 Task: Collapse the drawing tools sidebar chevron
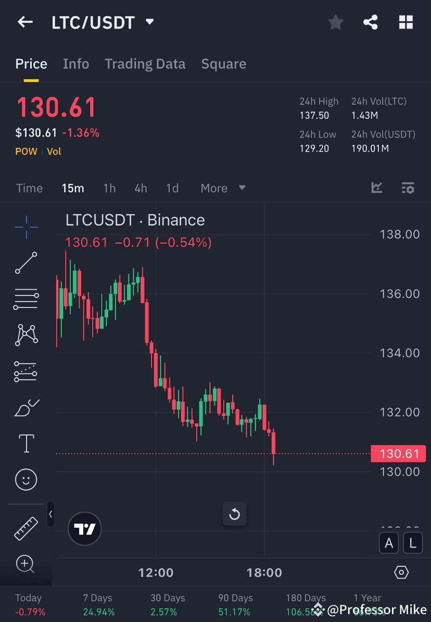(50, 515)
